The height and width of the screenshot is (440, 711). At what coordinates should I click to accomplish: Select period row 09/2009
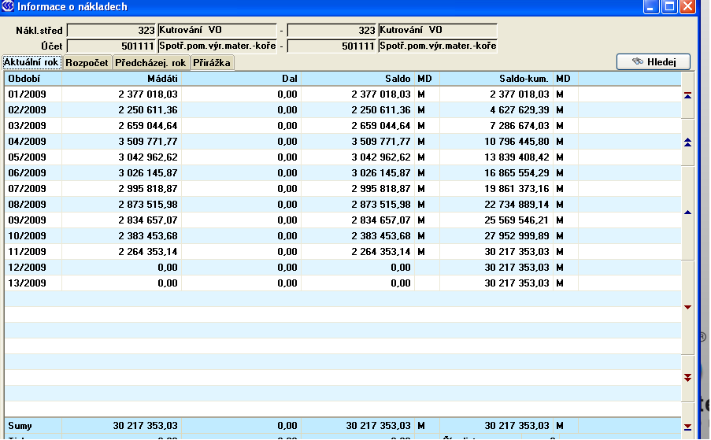(x=343, y=220)
